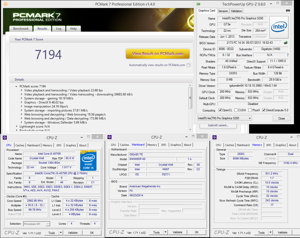Viewport: 300px width, 238px height.
Task: Minimize the GPU-Z window
Action: 271,4
